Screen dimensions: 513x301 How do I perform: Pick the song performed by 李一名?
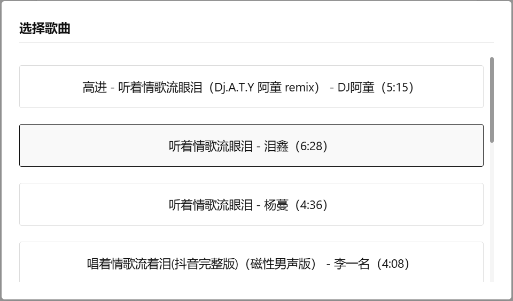(251, 263)
